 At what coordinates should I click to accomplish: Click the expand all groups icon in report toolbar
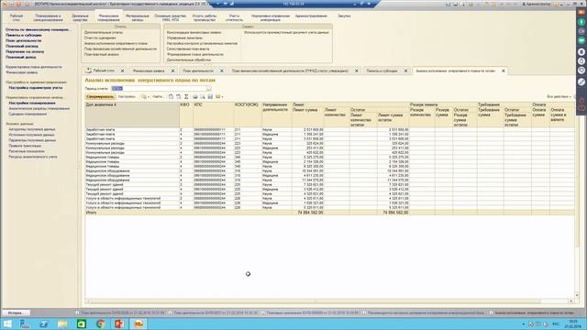(x=171, y=96)
